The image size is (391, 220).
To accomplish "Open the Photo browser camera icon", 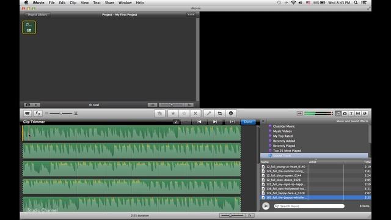I will tap(345, 113).
